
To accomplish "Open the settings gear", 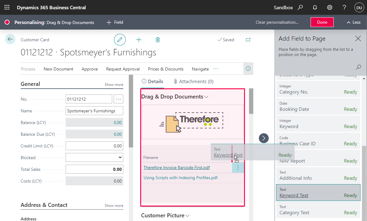I will (x=330, y=7).
